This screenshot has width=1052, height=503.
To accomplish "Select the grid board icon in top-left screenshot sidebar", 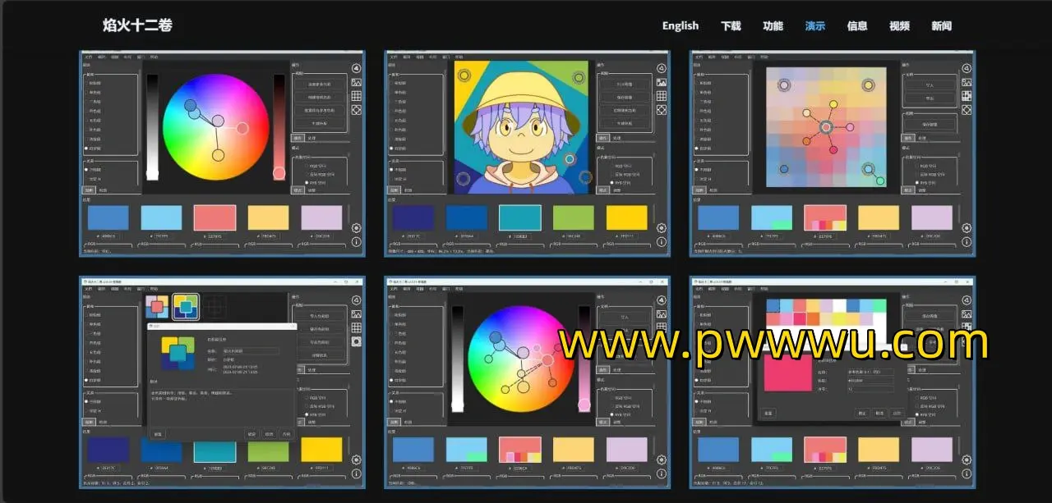I will click(357, 96).
